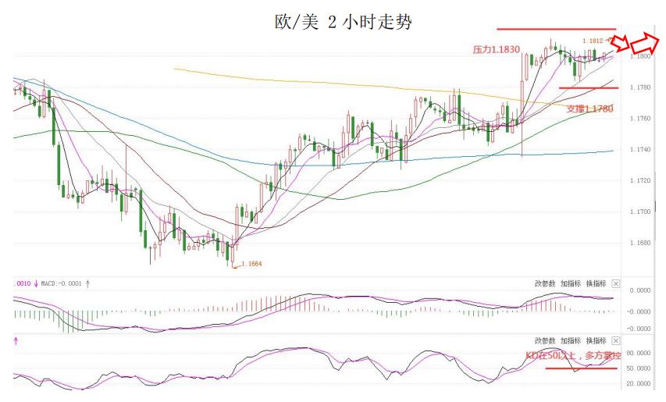Click the 支撑1.1780 support label
The height and width of the screenshot is (402, 666).
(590, 109)
